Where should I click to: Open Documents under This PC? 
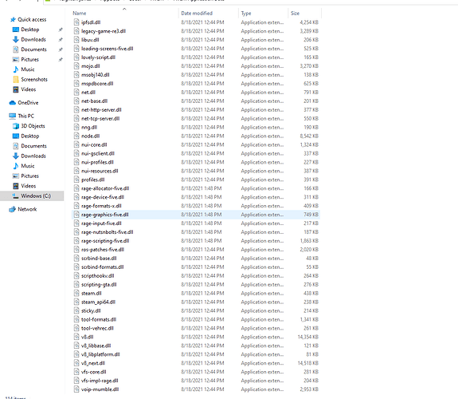click(33, 146)
